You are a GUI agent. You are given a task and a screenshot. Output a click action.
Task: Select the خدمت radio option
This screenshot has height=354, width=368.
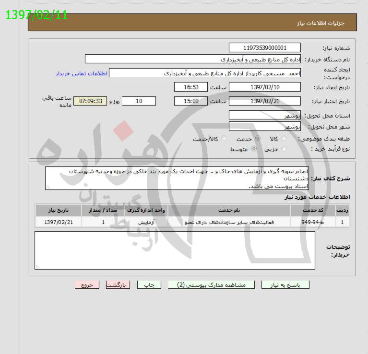point(258,139)
